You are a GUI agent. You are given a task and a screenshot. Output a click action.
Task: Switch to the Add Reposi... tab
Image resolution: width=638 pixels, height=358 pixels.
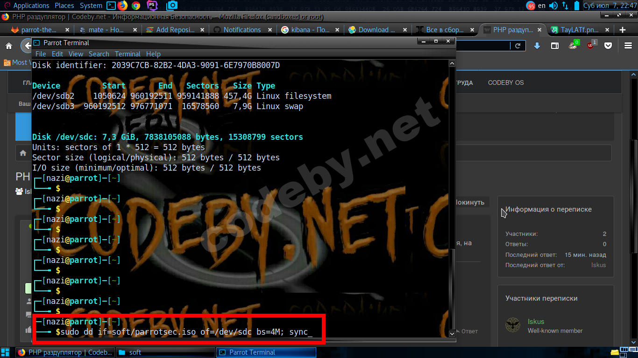click(175, 30)
